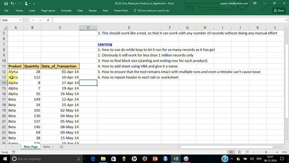Click the Date_of_Transaction header cell
The height and width of the screenshot is (163, 289).
[60, 66]
